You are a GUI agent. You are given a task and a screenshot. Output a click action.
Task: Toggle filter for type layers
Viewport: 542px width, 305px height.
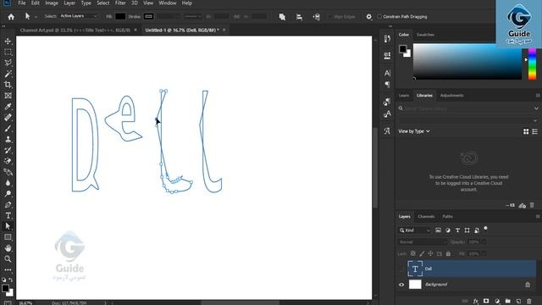tap(457, 230)
